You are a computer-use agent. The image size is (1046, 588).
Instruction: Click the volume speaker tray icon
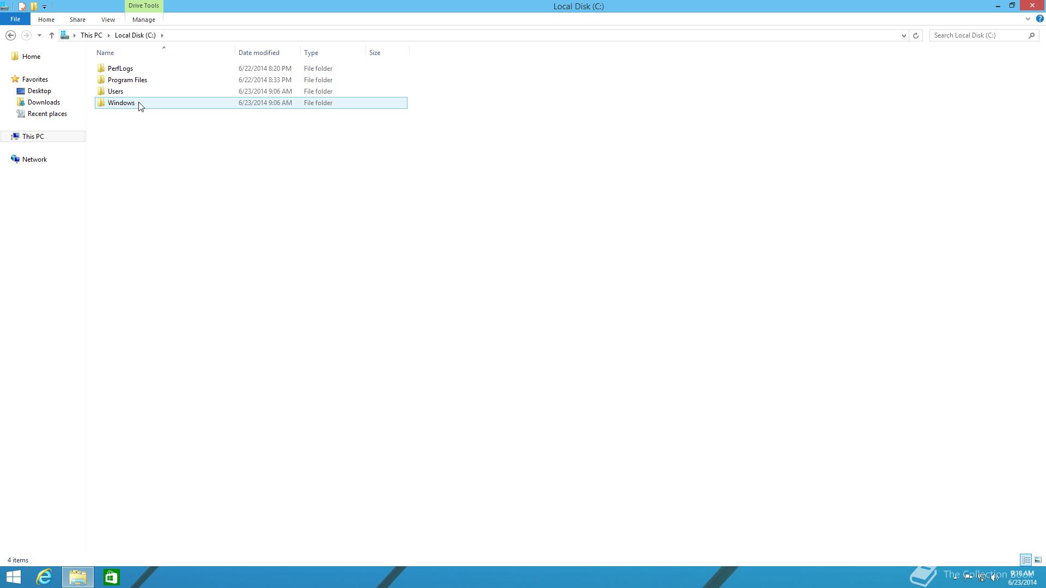[x=995, y=578]
